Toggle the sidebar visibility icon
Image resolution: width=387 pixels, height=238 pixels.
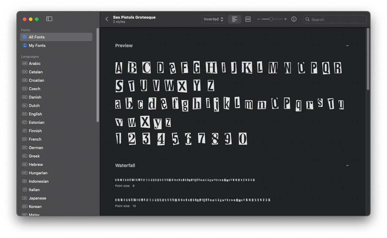tap(49, 19)
